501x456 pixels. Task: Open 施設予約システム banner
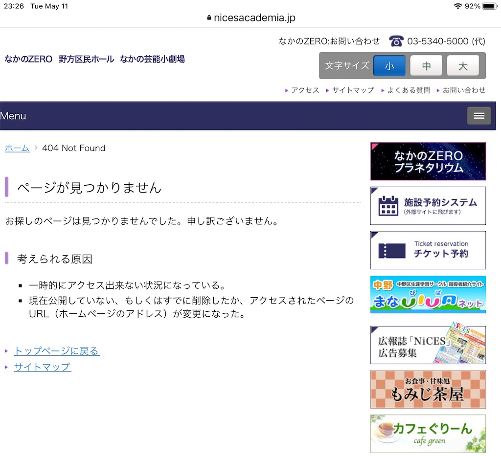click(428, 206)
